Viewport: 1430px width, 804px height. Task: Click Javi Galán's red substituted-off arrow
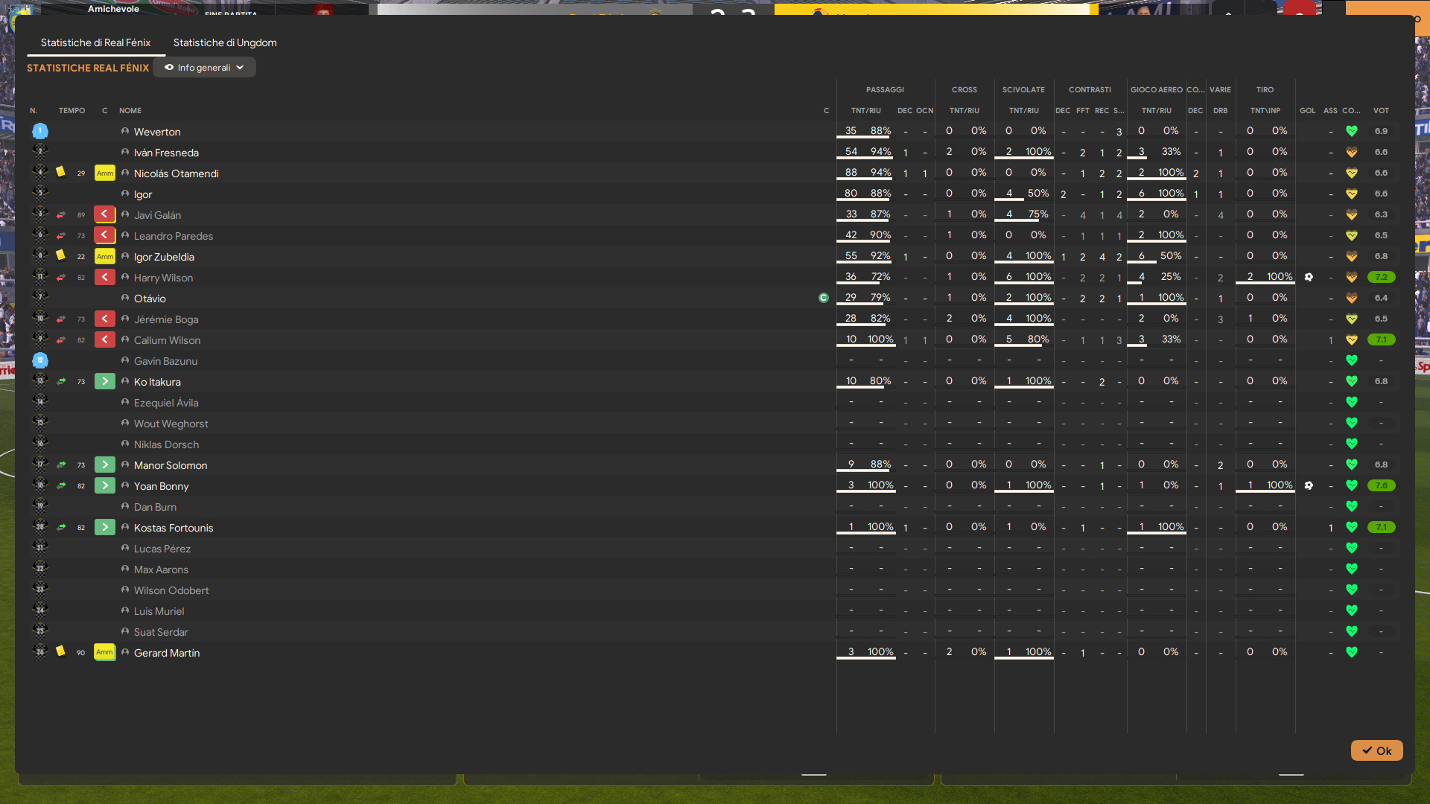pyautogui.click(x=105, y=214)
